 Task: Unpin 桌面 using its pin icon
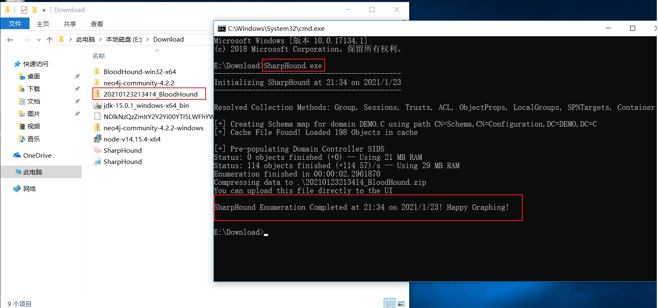point(77,77)
